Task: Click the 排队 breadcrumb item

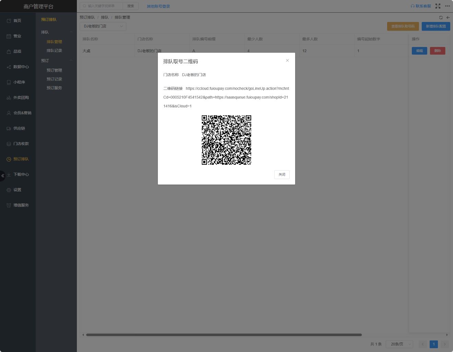Action: click(x=105, y=17)
